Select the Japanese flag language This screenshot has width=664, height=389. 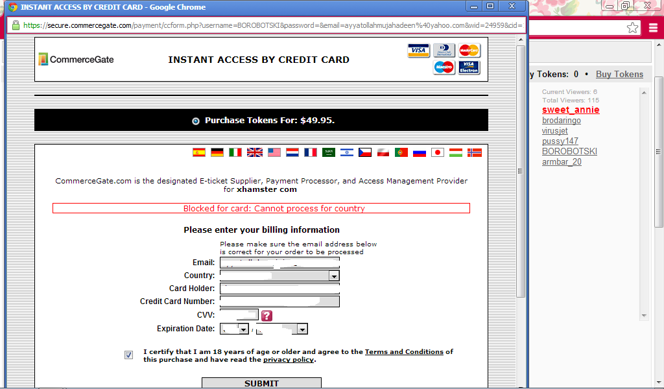click(438, 152)
